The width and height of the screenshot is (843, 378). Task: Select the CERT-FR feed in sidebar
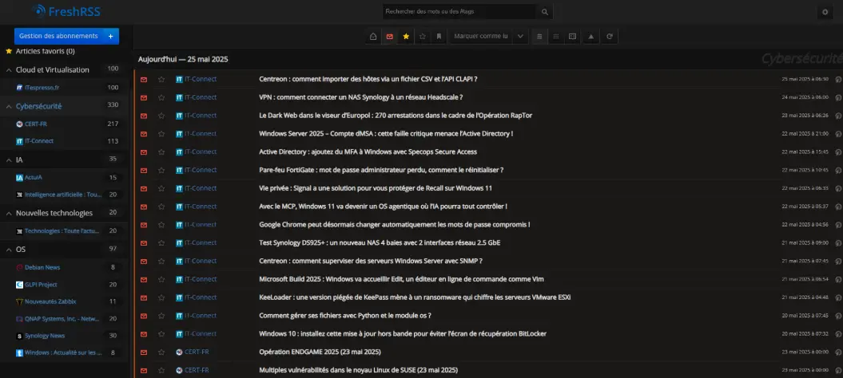(35, 124)
